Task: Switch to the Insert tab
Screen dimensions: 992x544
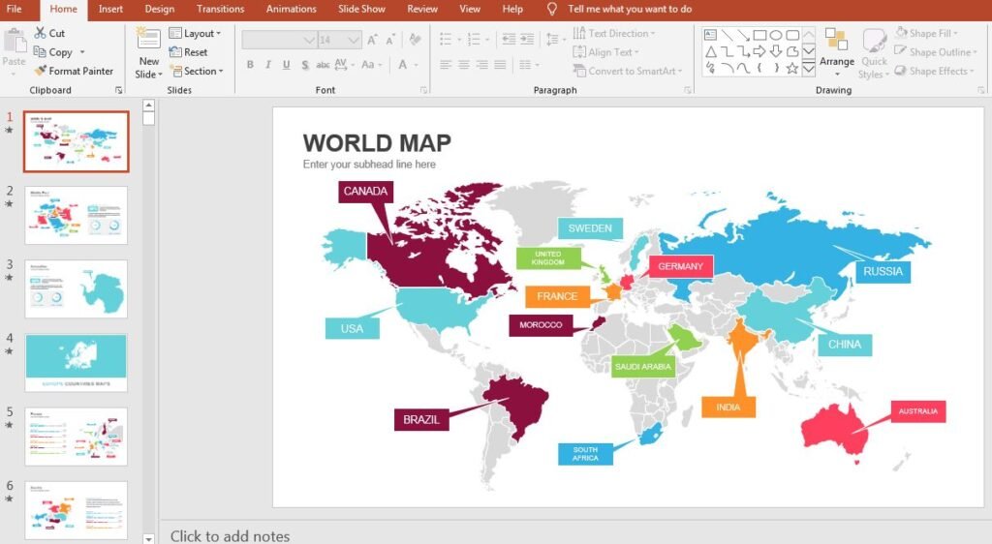Action: (110, 9)
